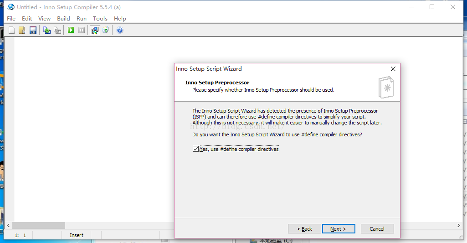Viewport: 467px width, 243px height.
Task: Click the Next button in wizard
Action: [x=339, y=229]
